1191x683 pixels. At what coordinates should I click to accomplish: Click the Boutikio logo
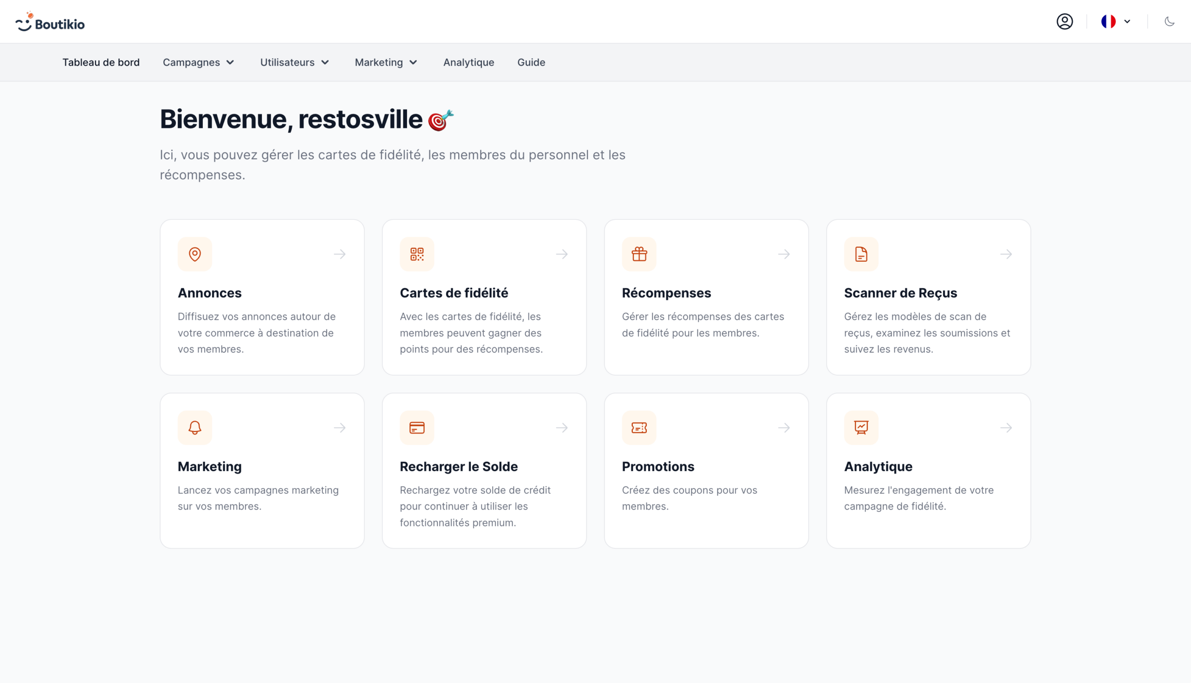coord(50,22)
